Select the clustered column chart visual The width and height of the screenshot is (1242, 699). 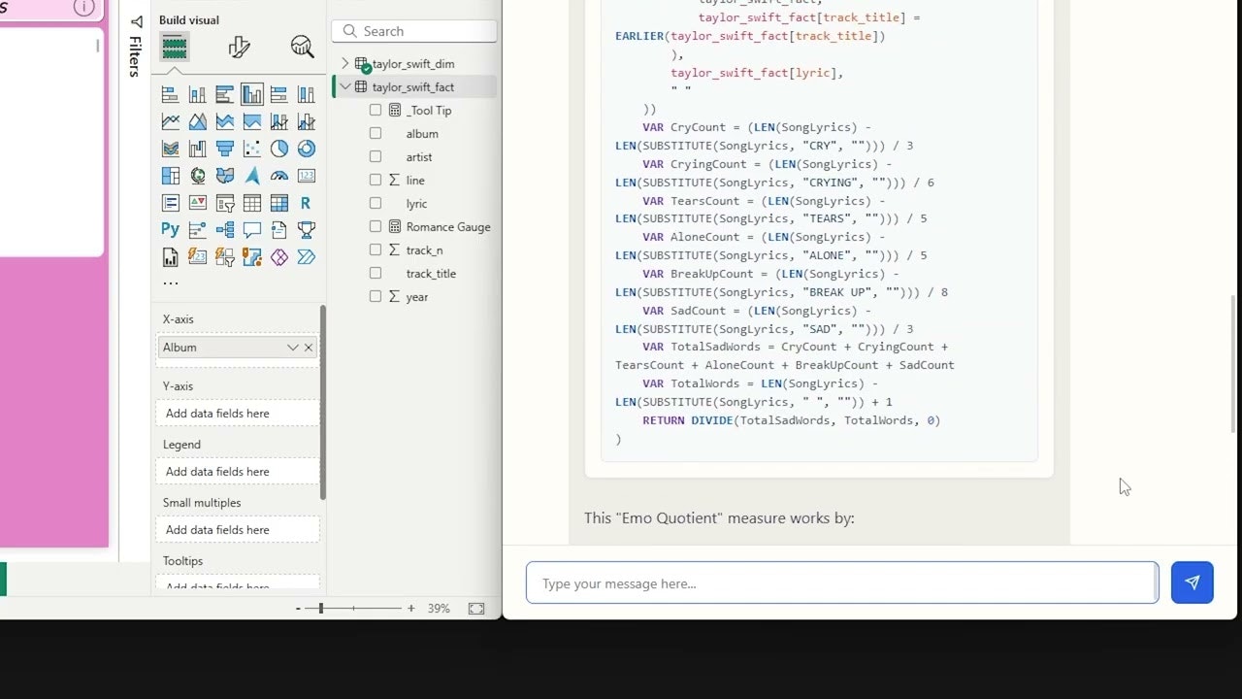tap(251, 94)
